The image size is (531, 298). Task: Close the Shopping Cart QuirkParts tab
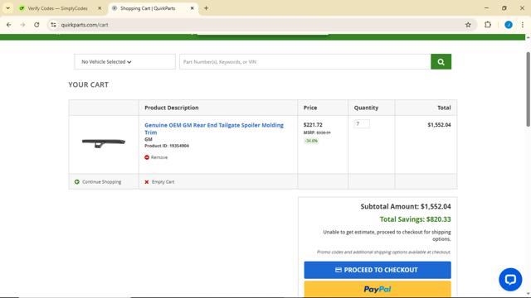pyautogui.click(x=192, y=8)
